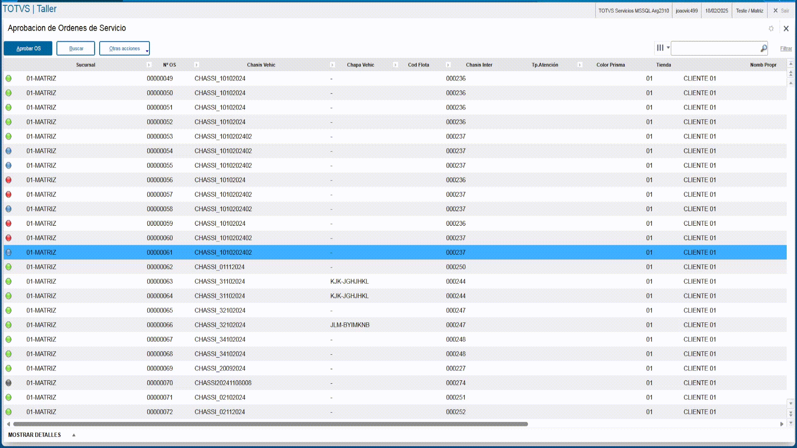Click green status dot of OS 00000049
The height and width of the screenshot is (448, 797).
tap(9, 78)
